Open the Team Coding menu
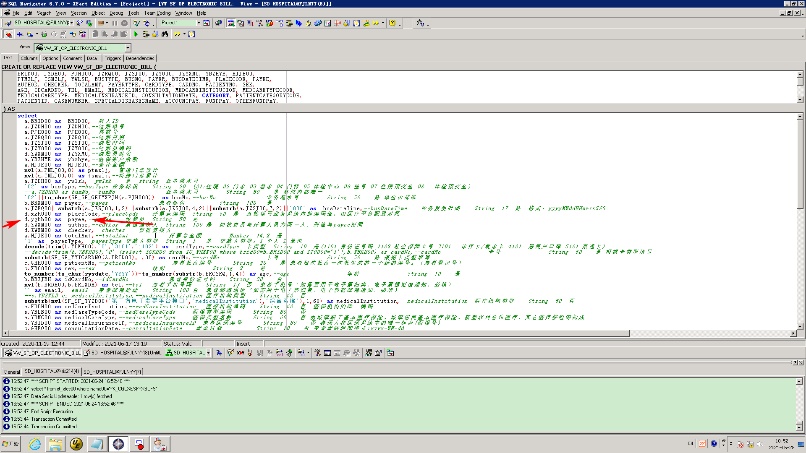Viewport: 806px width, 453px height. pyautogui.click(x=157, y=13)
